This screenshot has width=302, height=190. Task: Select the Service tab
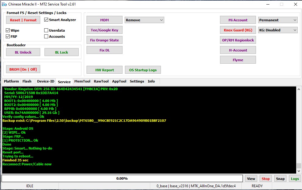click(x=64, y=82)
